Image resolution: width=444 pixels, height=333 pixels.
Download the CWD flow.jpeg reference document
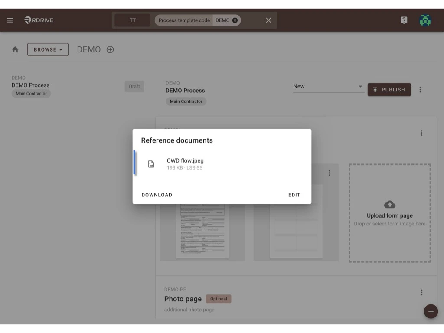coord(157,195)
